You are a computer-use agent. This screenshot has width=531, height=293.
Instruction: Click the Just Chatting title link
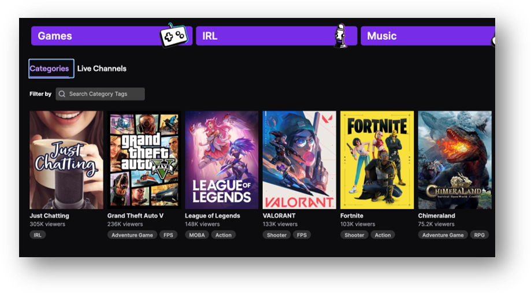(50, 216)
